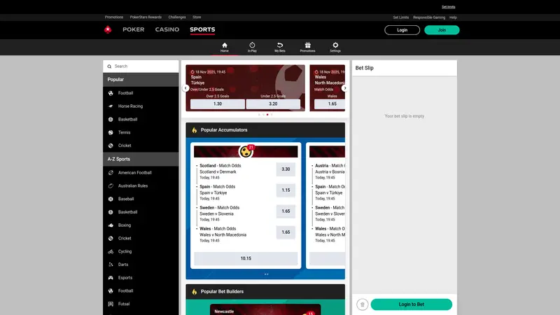560x315 pixels.
Task: Click the accumulator football badge icon
Action: click(x=246, y=151)
